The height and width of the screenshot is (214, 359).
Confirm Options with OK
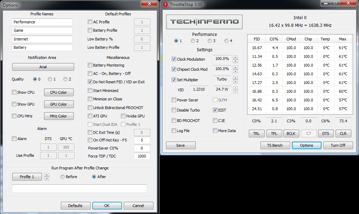(x=107, y=206)
